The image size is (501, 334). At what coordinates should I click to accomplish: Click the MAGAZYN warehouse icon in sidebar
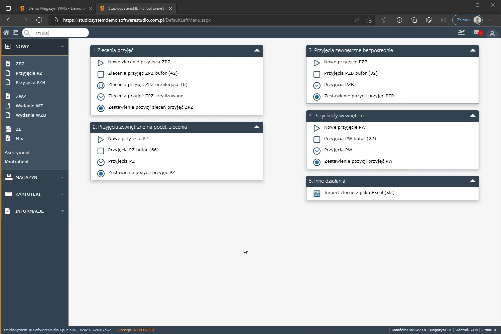(x=9, y=177)
